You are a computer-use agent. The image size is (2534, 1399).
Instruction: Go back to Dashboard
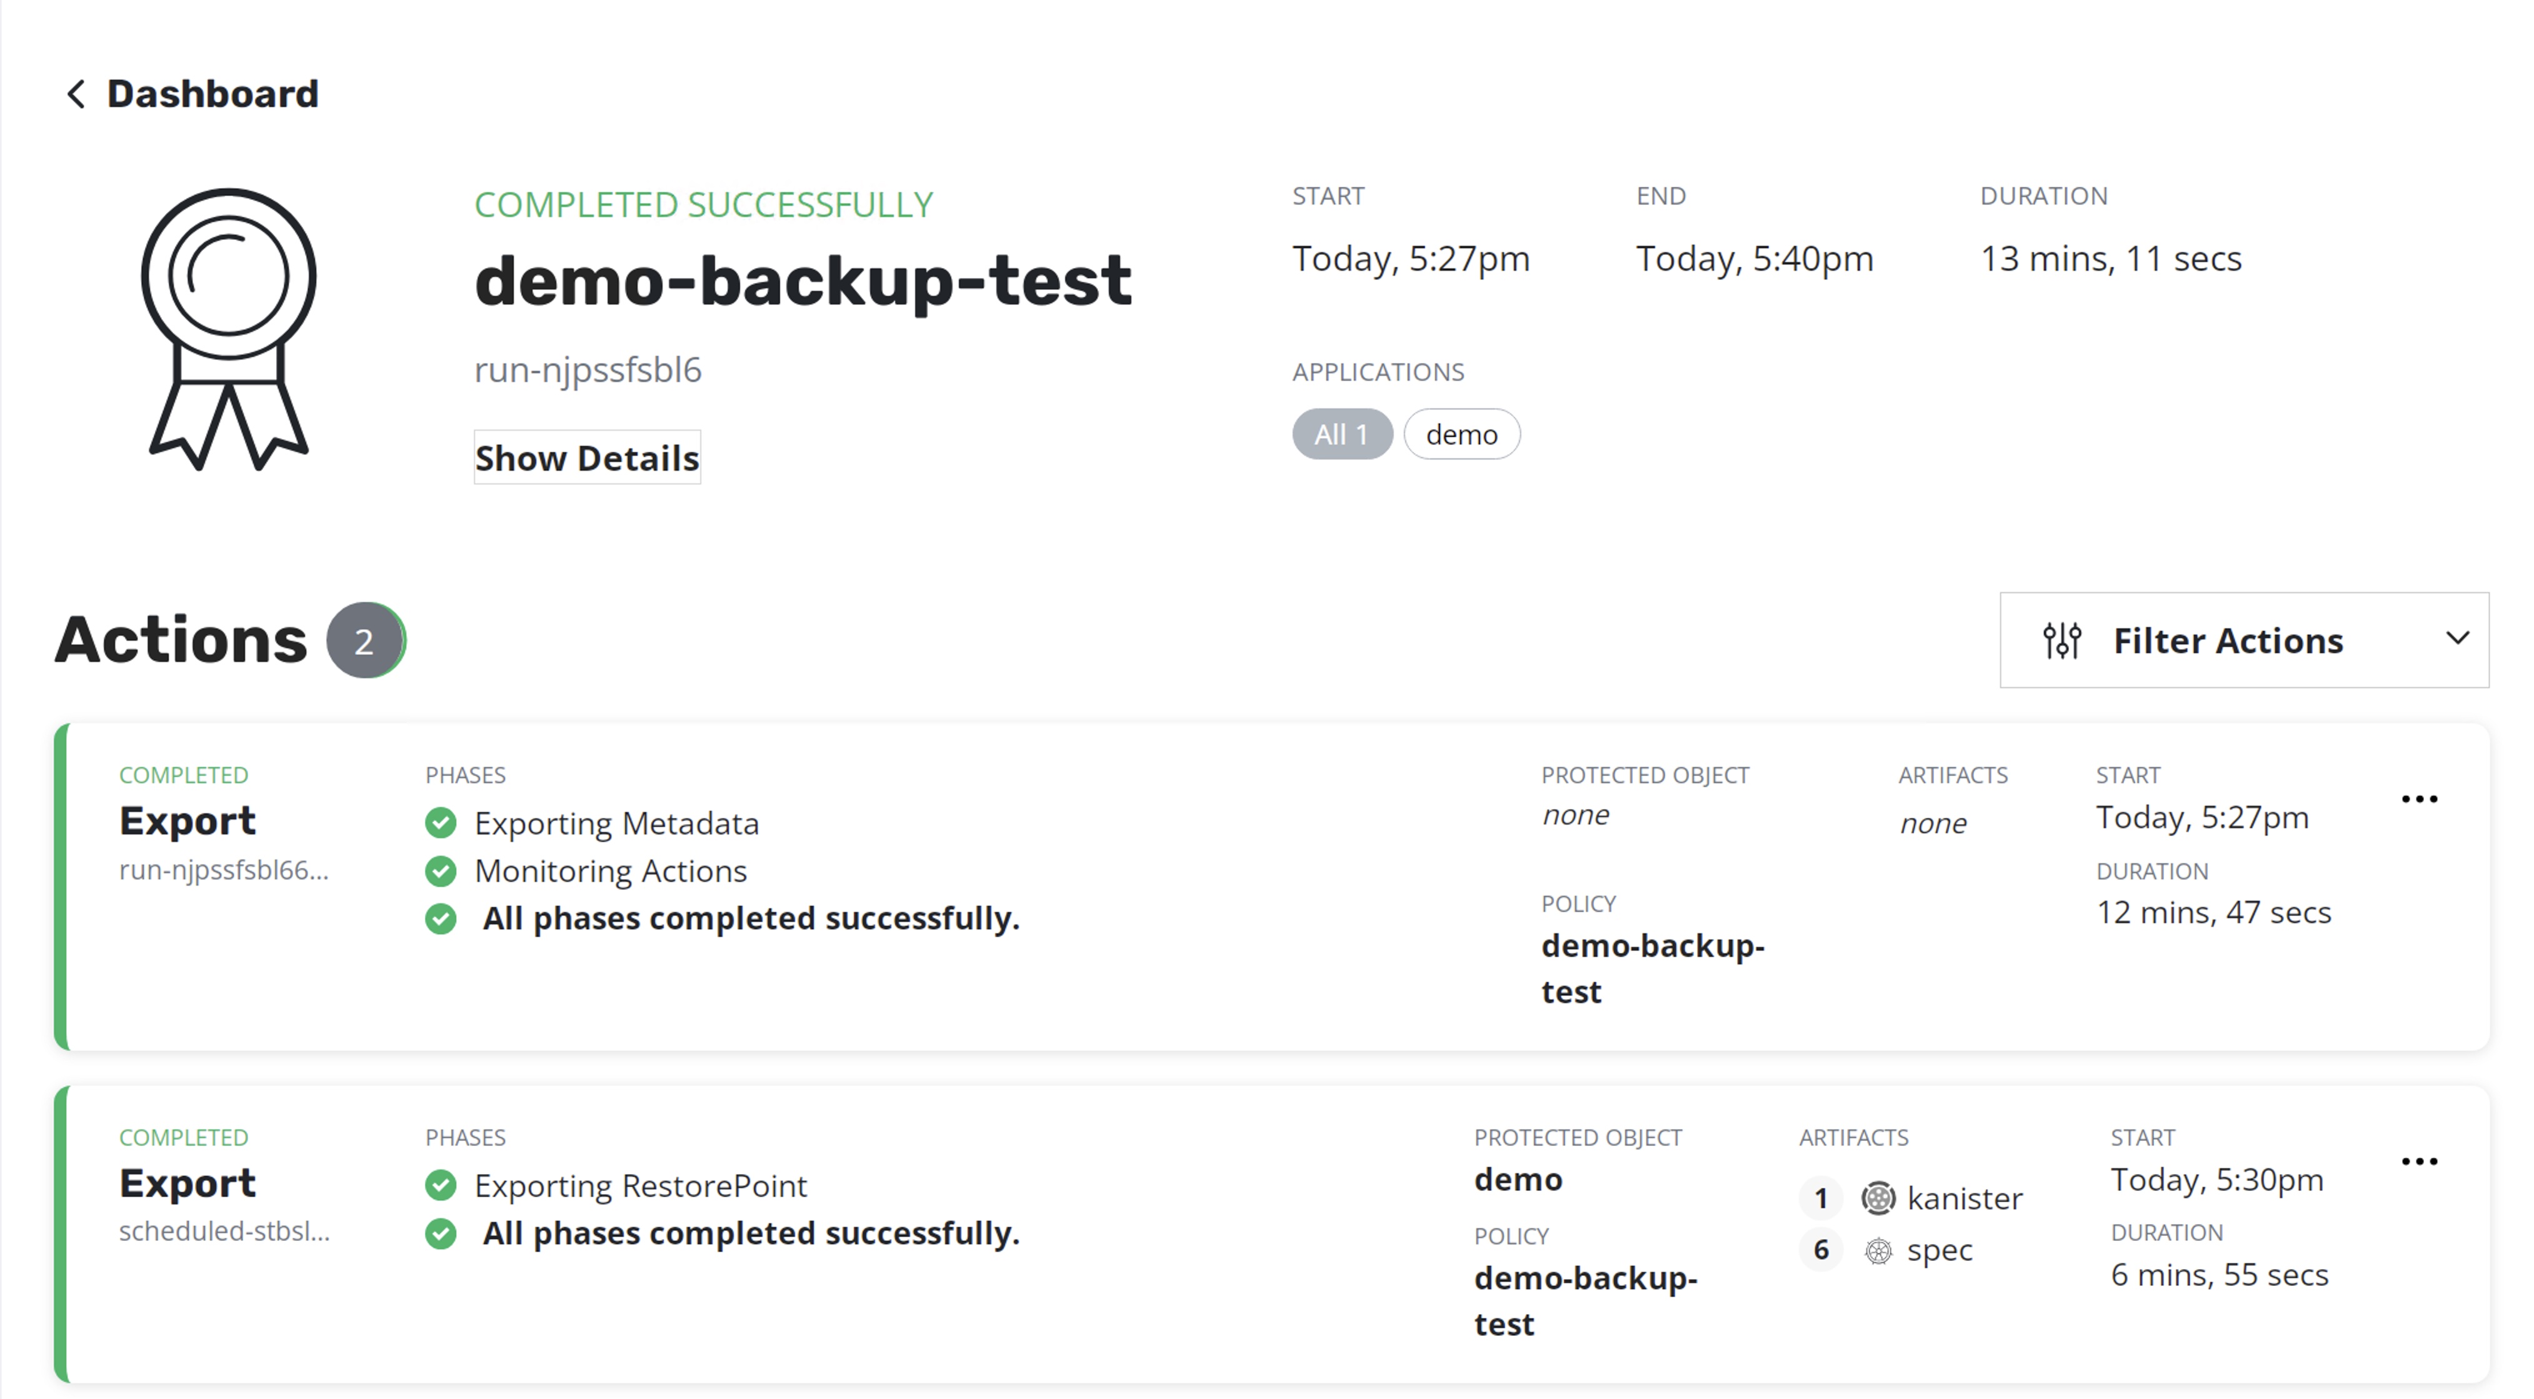click(x=213, y=94)
